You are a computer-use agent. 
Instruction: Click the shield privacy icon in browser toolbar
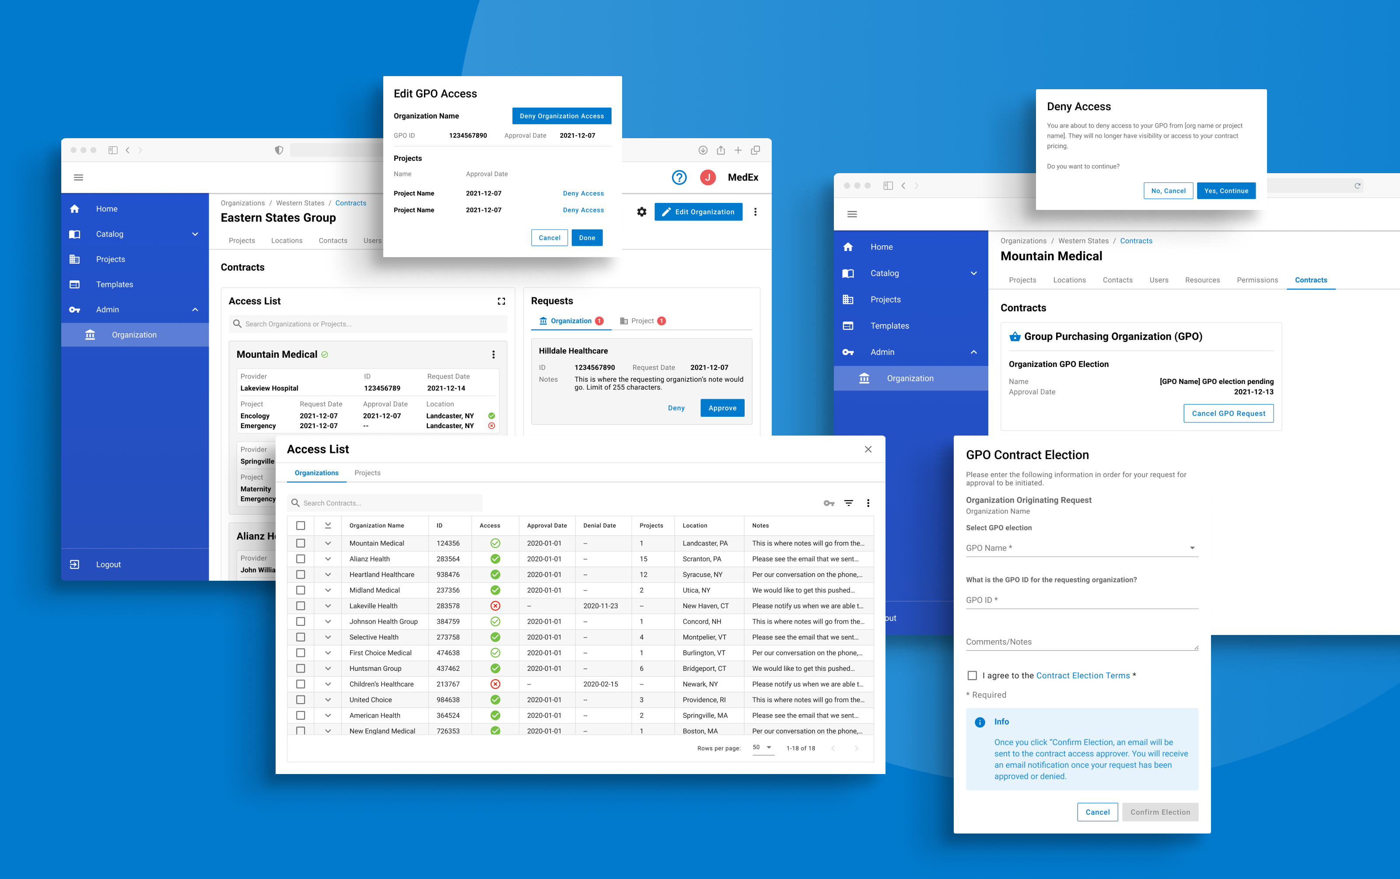[x=279, y=150]
